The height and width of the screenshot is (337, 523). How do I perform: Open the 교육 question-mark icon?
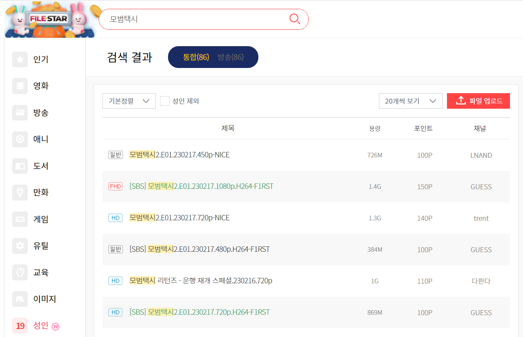click(x=20, y=272)
